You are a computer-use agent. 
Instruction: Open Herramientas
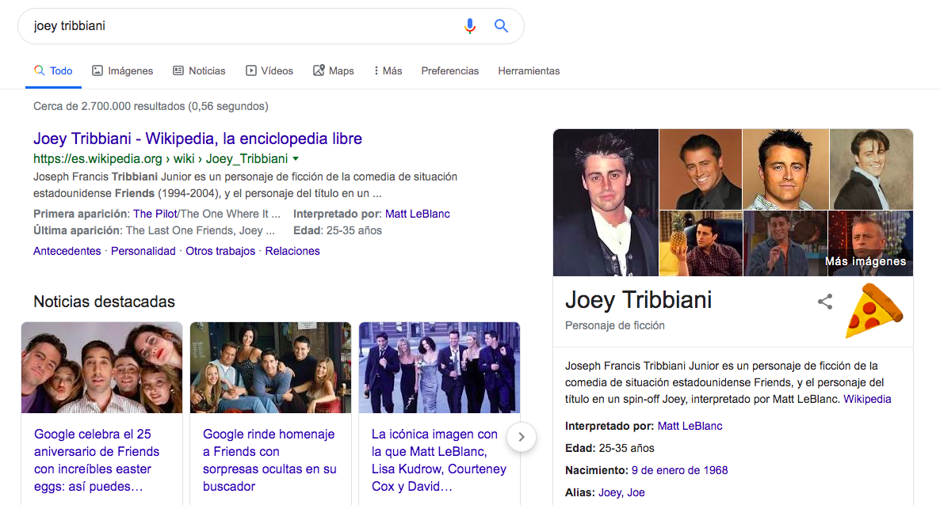(x=529, y=70)
